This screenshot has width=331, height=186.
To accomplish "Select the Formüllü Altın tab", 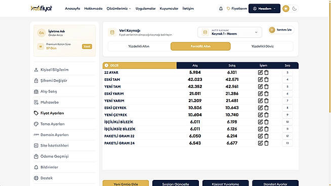I will click(x=200, y=46).
